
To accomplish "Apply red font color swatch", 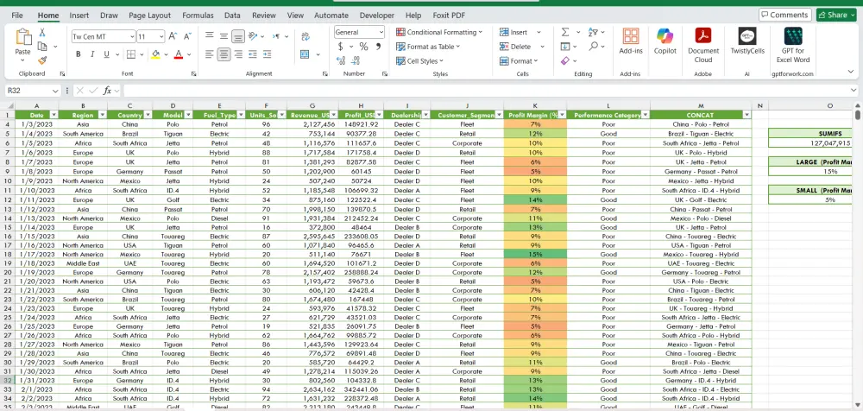I will (x=179, y=54).
